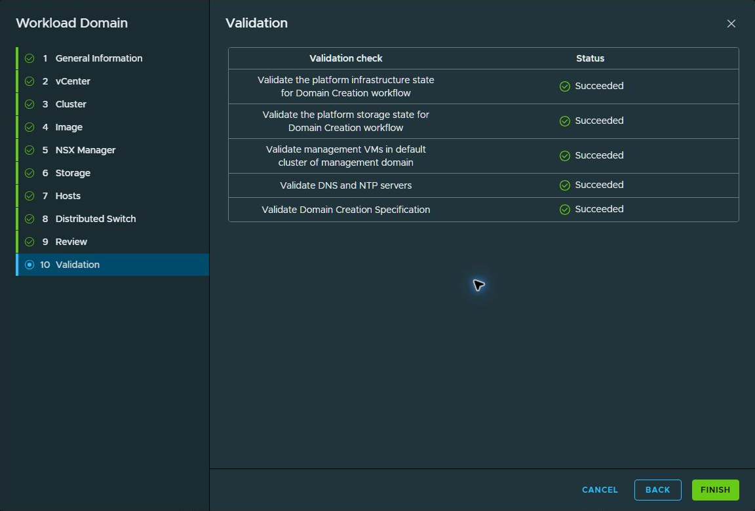Image resolution: width=755 pixels, height=511 pixels.
Task: Click 'Validate Domain Creation Specification' text
Action: [346, 209]
